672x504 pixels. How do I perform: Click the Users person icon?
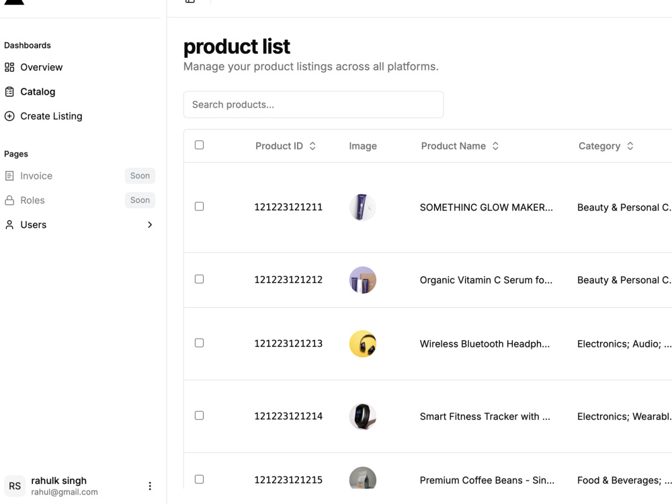click(x=9, y=224)
